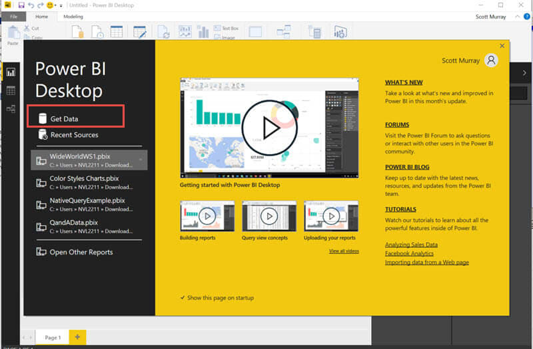Viewport: 533px width, 349px height.
Task: Click Recent Sources on the start screen
Action: click(x=69, y=135)
